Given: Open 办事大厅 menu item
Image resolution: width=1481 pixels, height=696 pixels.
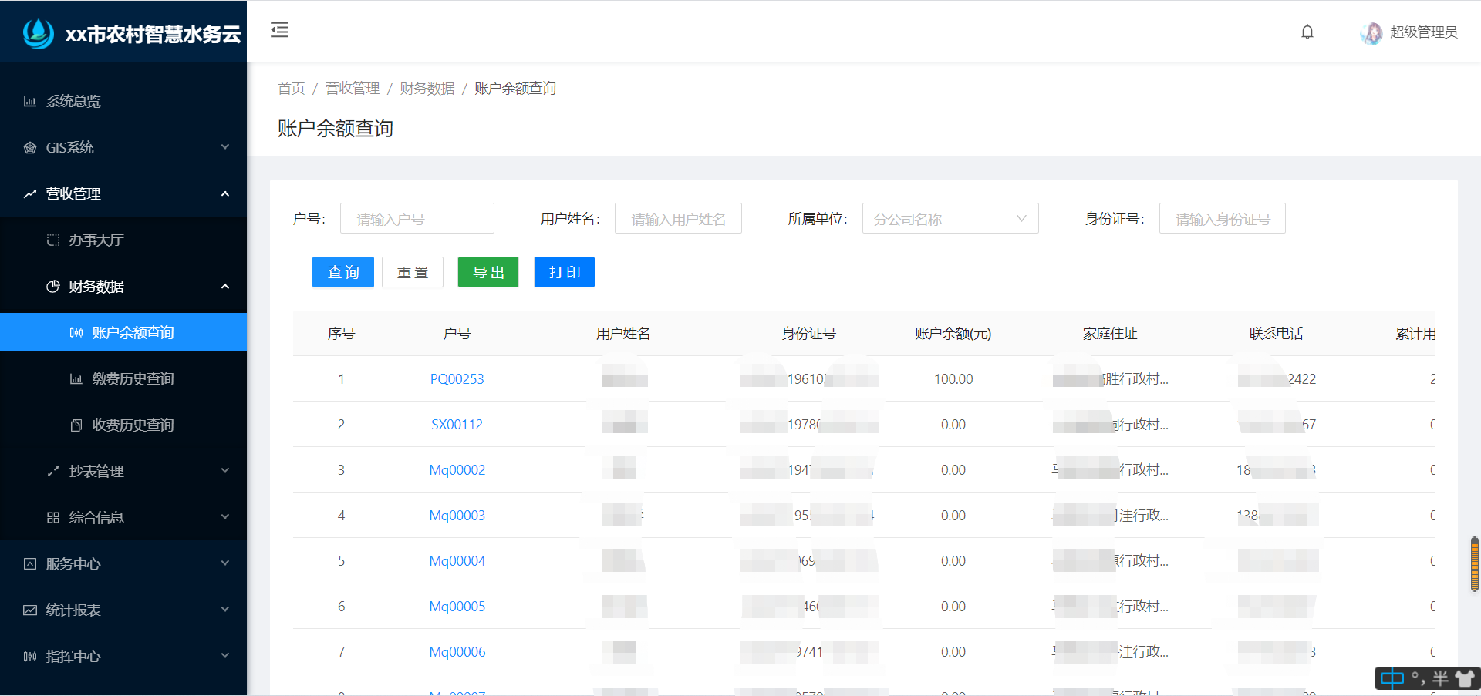Looking at the screenshot, I should pyautogui.click(x=123, y=240).
